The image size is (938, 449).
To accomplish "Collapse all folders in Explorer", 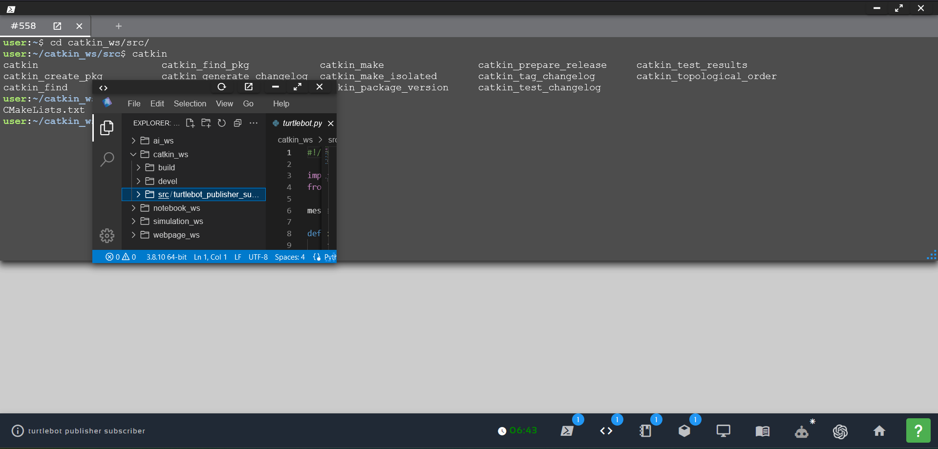I will pyautogui.click(x=237, y=123).
